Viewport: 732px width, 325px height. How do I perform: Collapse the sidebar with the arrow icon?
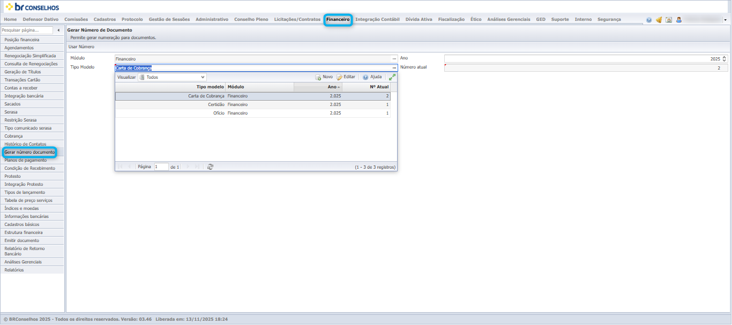click(58, 30)
